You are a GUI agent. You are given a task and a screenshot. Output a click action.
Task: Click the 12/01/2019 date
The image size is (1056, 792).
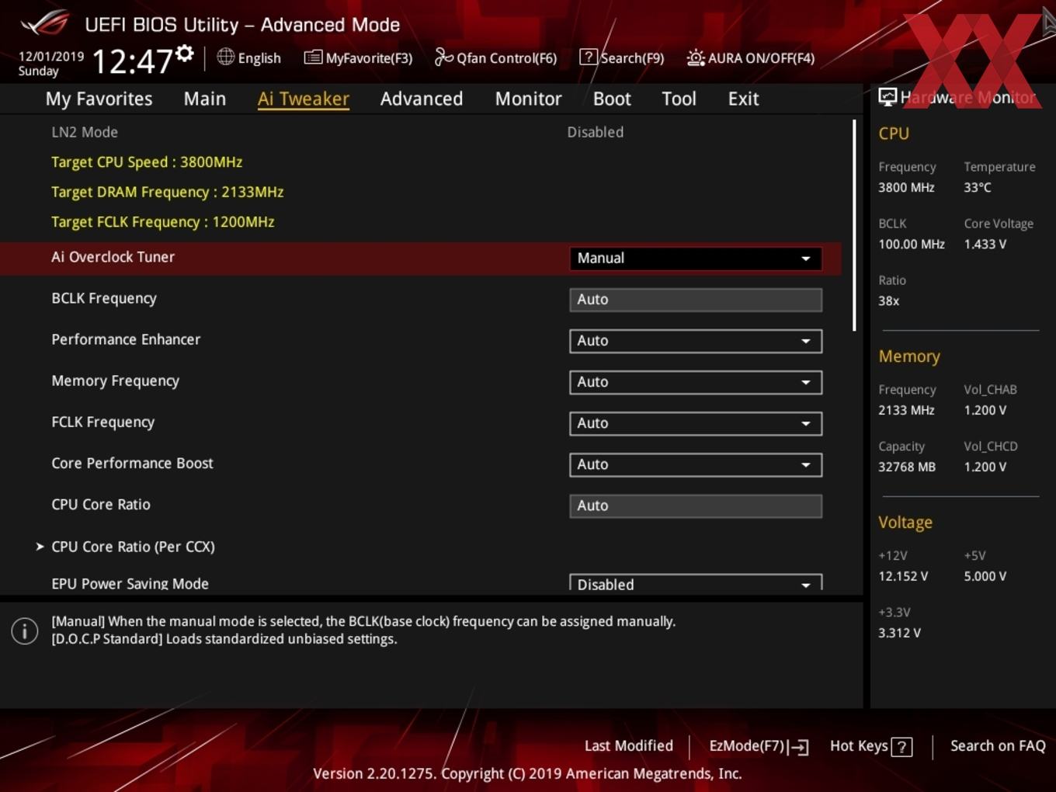tap(51, 57)
